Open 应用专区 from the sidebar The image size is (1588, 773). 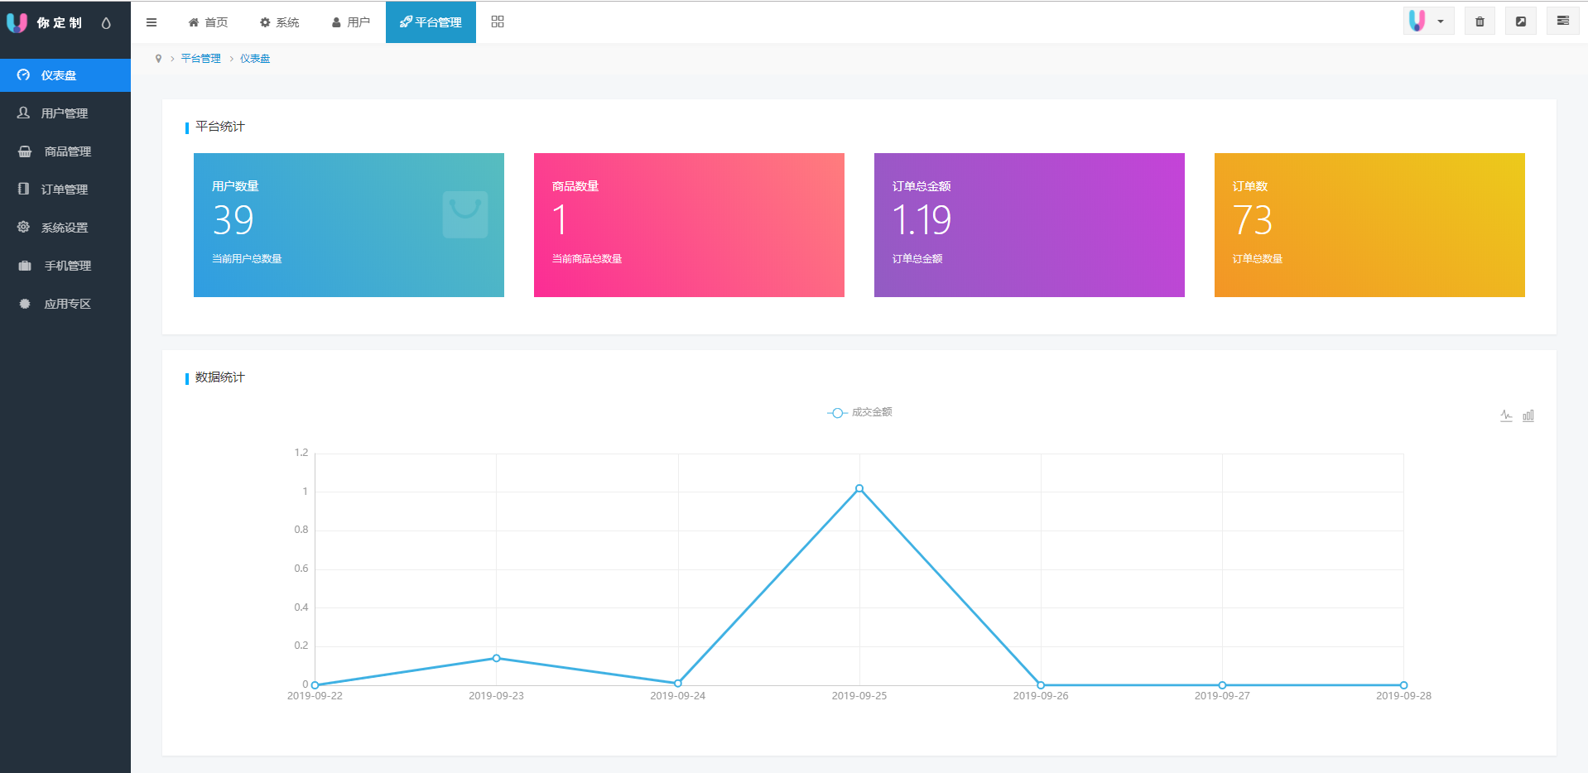coord(67,304)
